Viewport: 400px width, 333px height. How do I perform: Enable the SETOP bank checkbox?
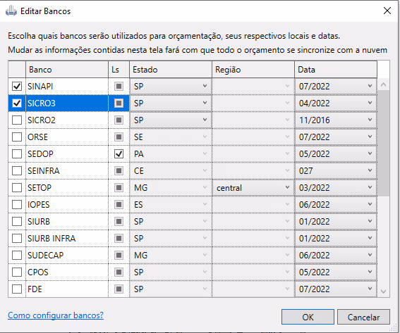tap(17, 188)
